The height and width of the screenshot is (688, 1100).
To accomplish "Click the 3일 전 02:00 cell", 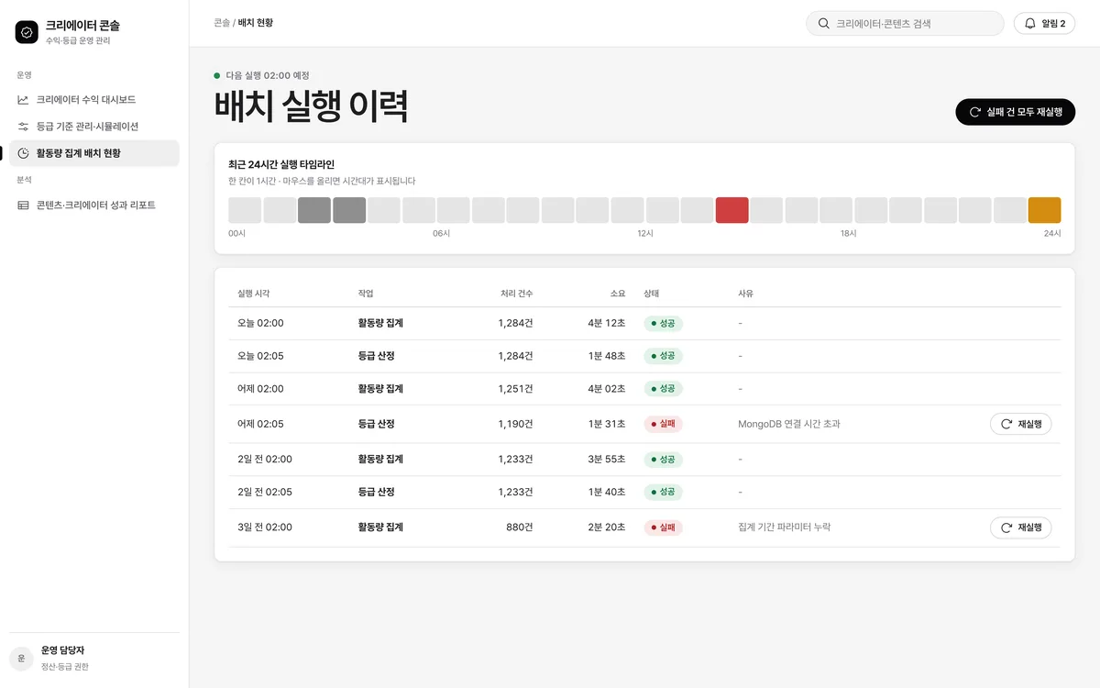I will 265,527.
